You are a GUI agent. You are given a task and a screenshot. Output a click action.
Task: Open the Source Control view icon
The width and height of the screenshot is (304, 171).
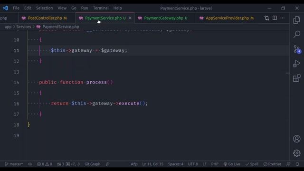coord(296,49)
